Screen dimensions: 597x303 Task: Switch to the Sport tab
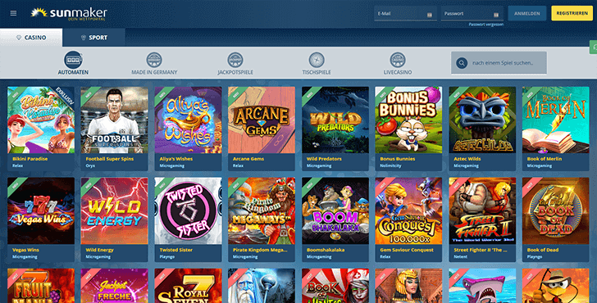(x=94, y=38)
